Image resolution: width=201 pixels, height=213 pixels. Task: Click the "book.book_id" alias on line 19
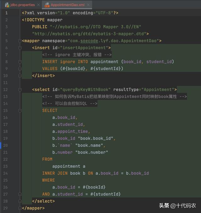point(95,138)
